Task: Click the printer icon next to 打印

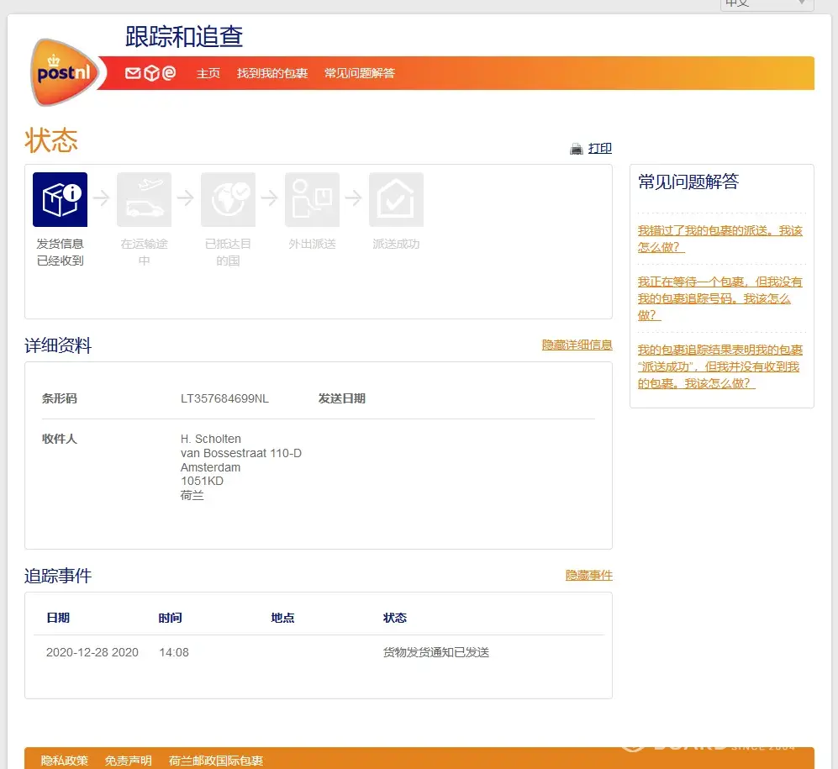Action: (x=577, y=149)
